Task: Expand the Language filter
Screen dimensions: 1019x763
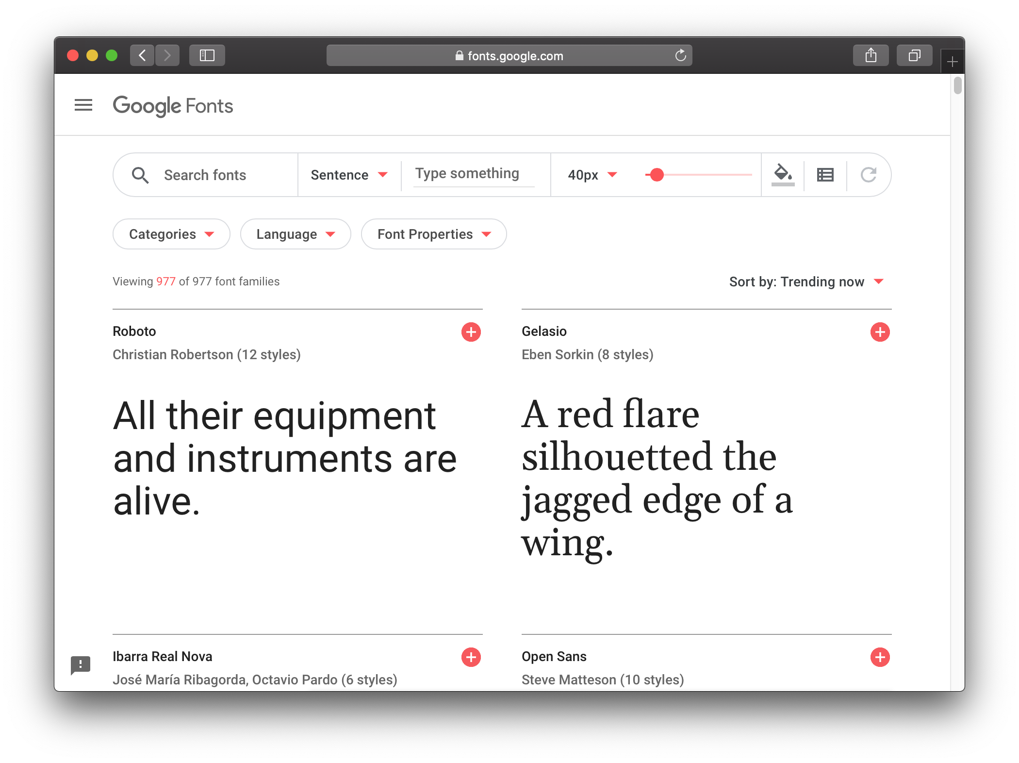Action: click(296, 234)
